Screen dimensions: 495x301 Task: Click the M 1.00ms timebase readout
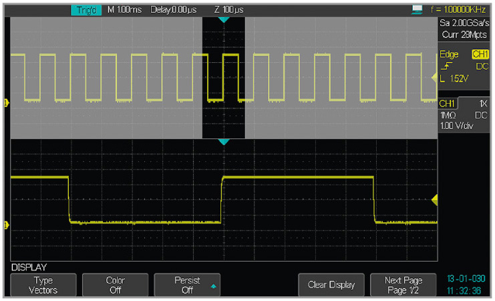[125, 11]
